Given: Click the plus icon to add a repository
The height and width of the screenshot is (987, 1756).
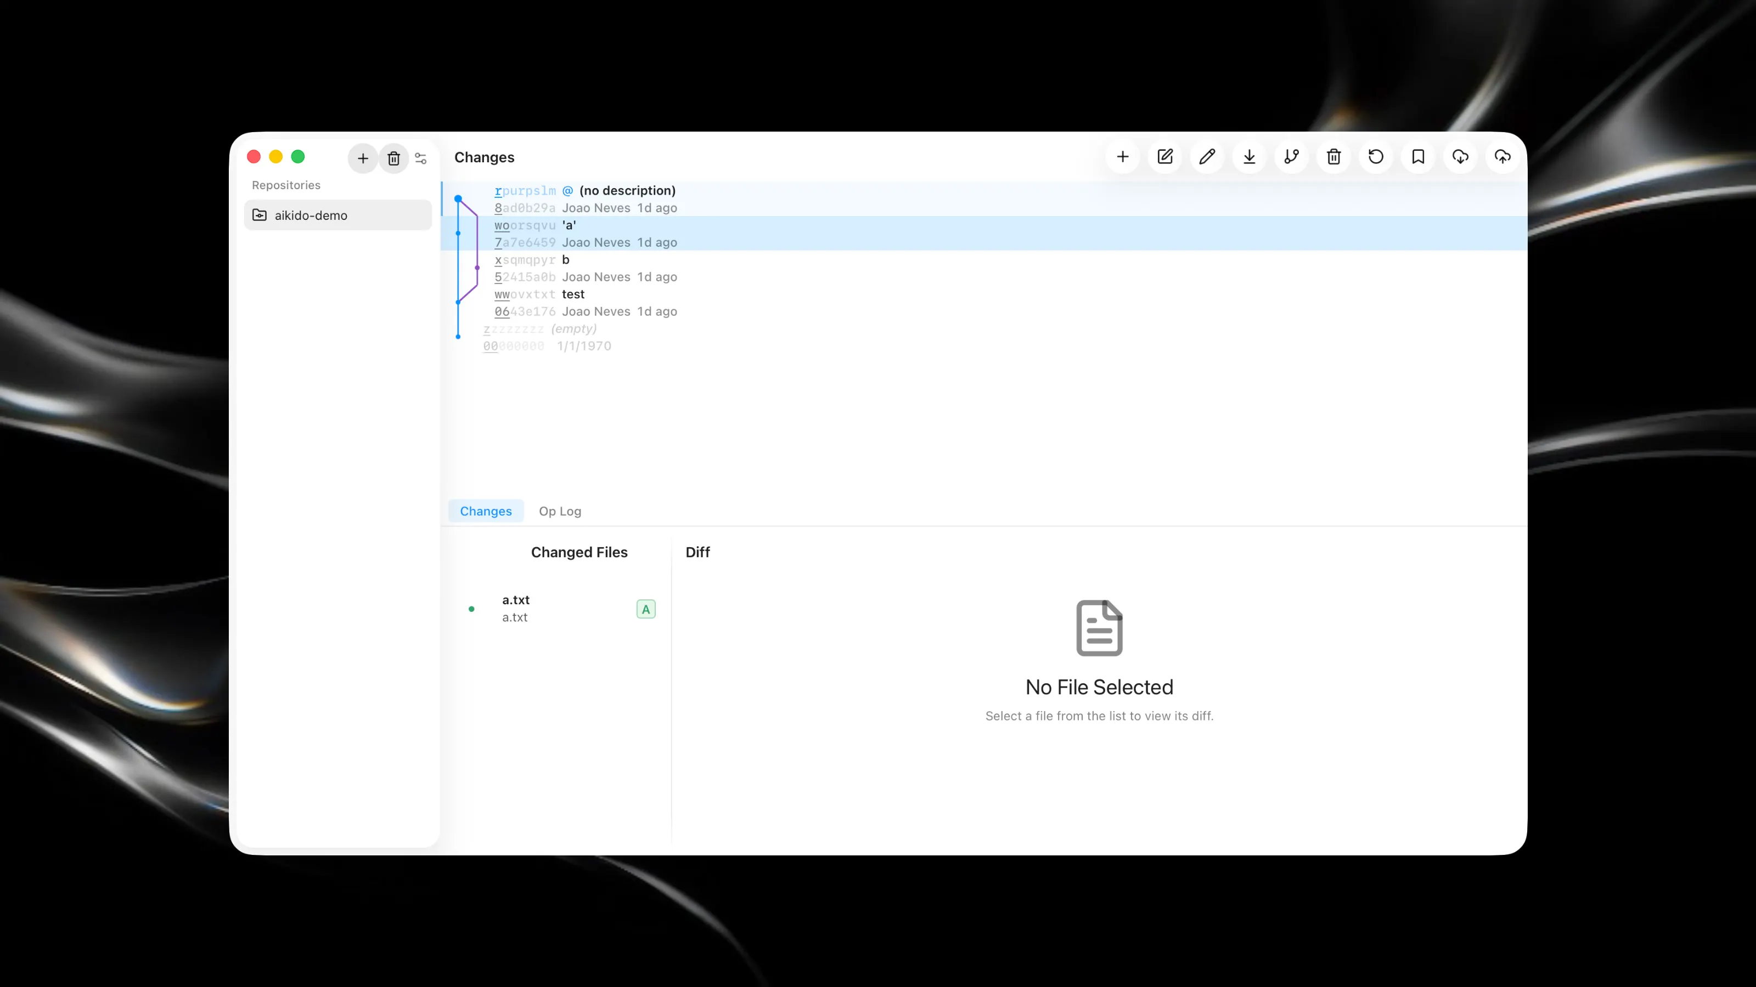Looking at the screenshot, I should point(363,158).
